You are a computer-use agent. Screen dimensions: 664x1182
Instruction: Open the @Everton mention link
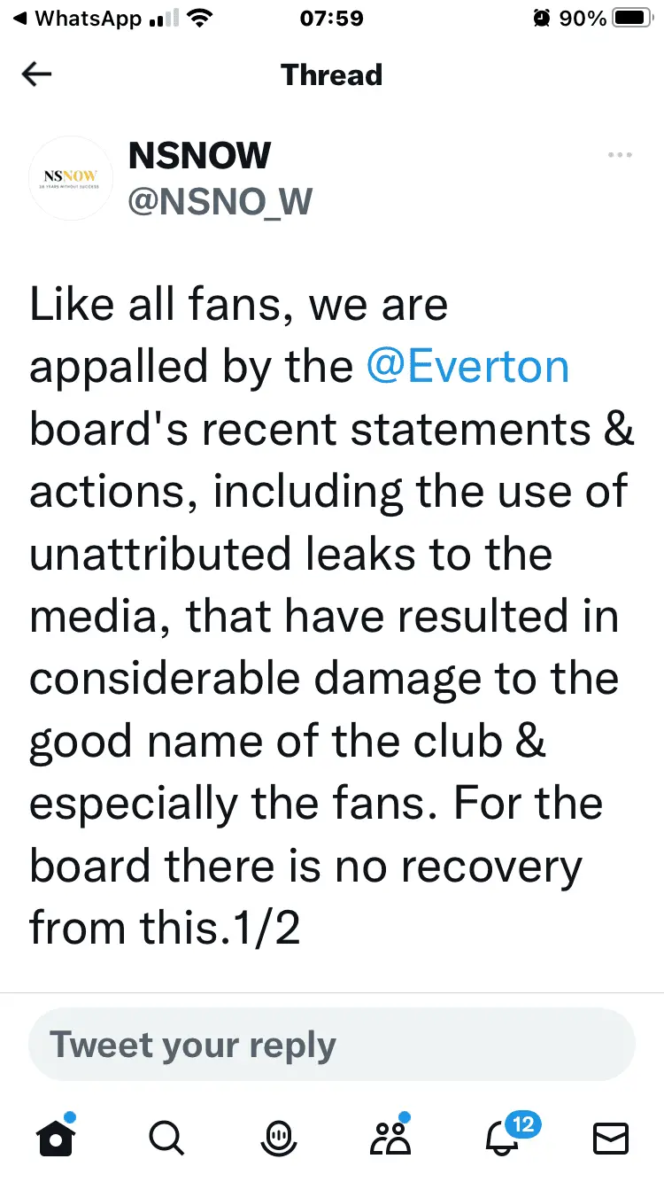467,367
